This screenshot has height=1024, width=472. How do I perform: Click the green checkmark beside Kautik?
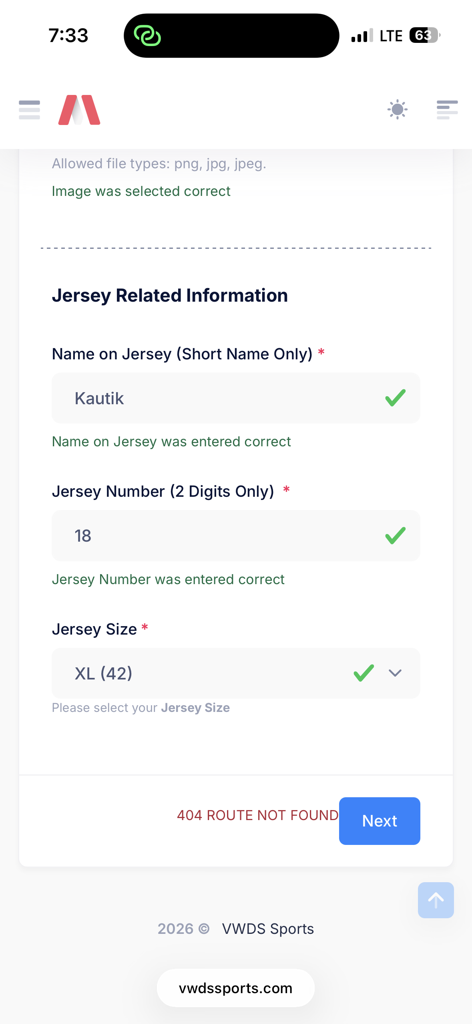tap(395, 398)
